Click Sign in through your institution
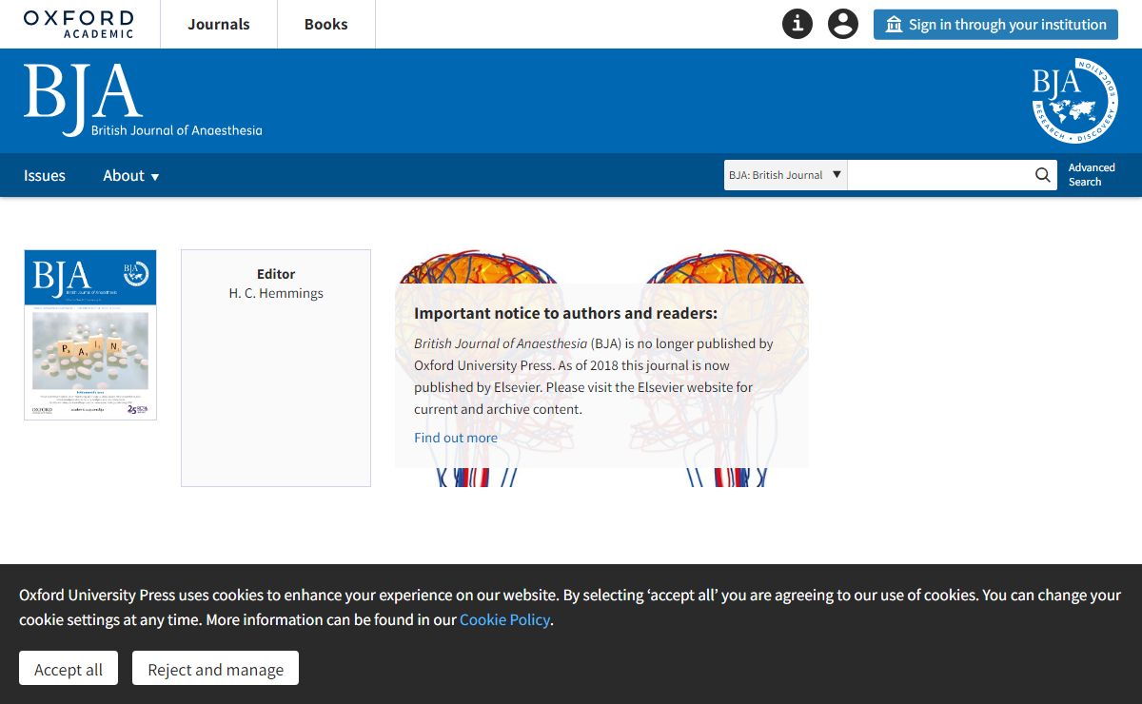Screen dimensions: 1142x704 tap(995, 25)
